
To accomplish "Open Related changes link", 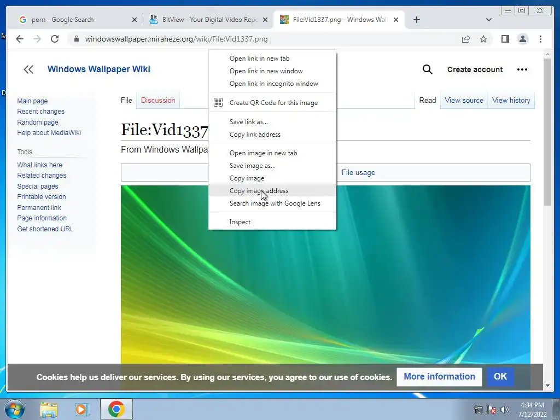I will point(42,176).
